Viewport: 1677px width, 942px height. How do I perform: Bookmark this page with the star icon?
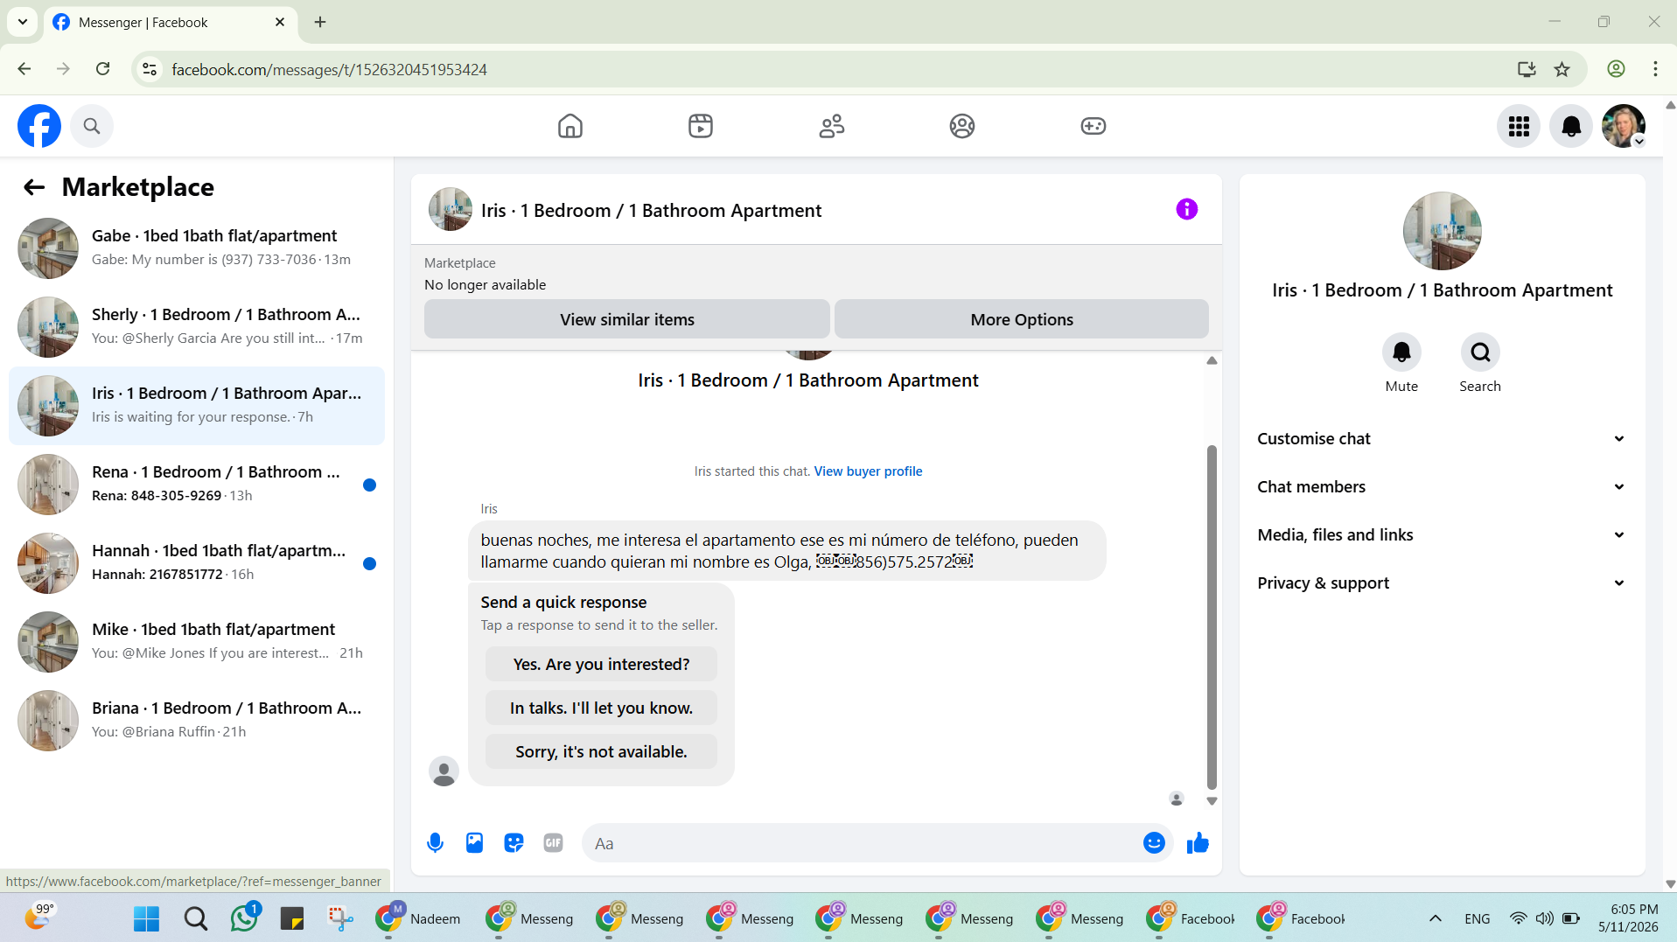coord(1562,69)
